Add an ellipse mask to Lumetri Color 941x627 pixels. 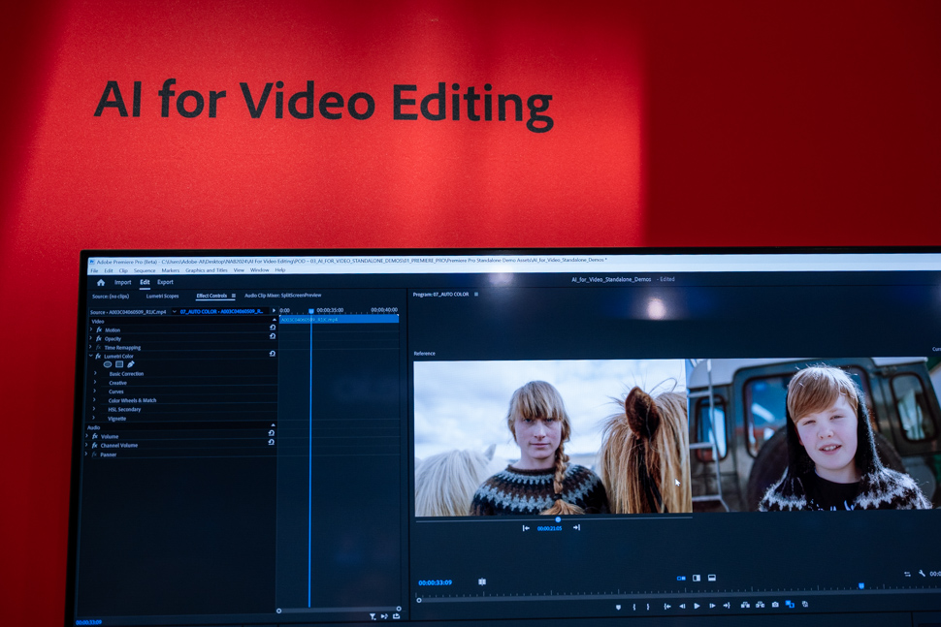[108, 364]
